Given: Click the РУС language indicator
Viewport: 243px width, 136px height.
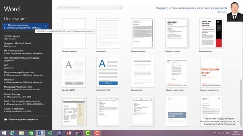Looking at the screenshot, I should click(228, 133).
